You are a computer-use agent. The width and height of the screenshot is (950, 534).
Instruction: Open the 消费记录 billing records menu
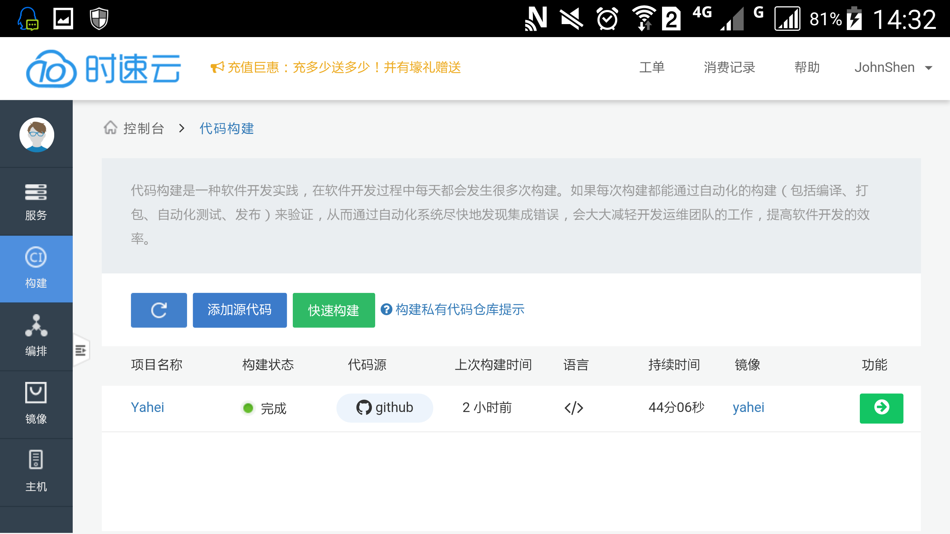pos(729,67)
